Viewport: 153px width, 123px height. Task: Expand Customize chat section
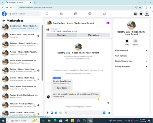pos(131,50)
